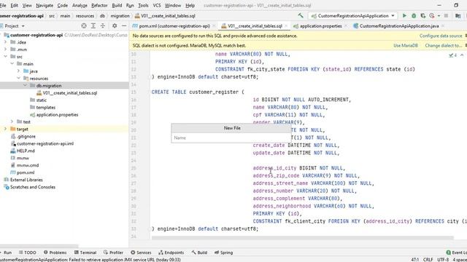Click migration breadcrumb in navigation bar
The image size is (467, 262).
coord(120,16)
